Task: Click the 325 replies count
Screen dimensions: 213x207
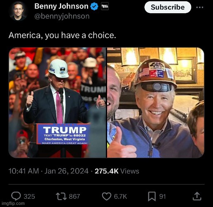Action: pos(29,196)
